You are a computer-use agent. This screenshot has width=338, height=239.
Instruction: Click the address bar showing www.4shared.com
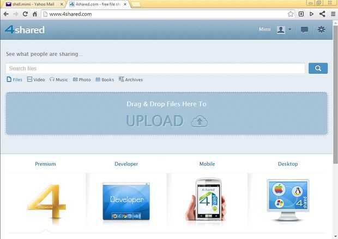click(x=165, y=14)
